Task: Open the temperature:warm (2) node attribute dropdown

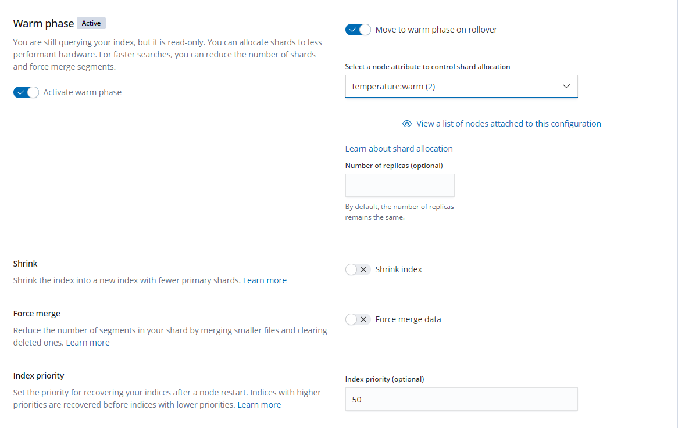Action: [454, 87]
